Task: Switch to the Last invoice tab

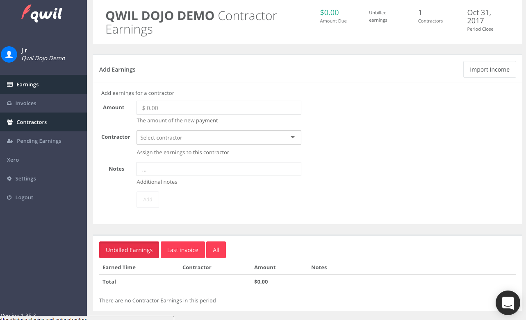Action: tap(182, 250)
